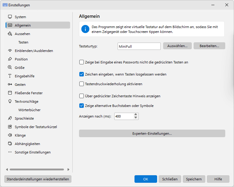Image resolution: width=234 pixels, height=187 pixels.
Task: Minimize the Einstellungen window
Action: [213, 5]
